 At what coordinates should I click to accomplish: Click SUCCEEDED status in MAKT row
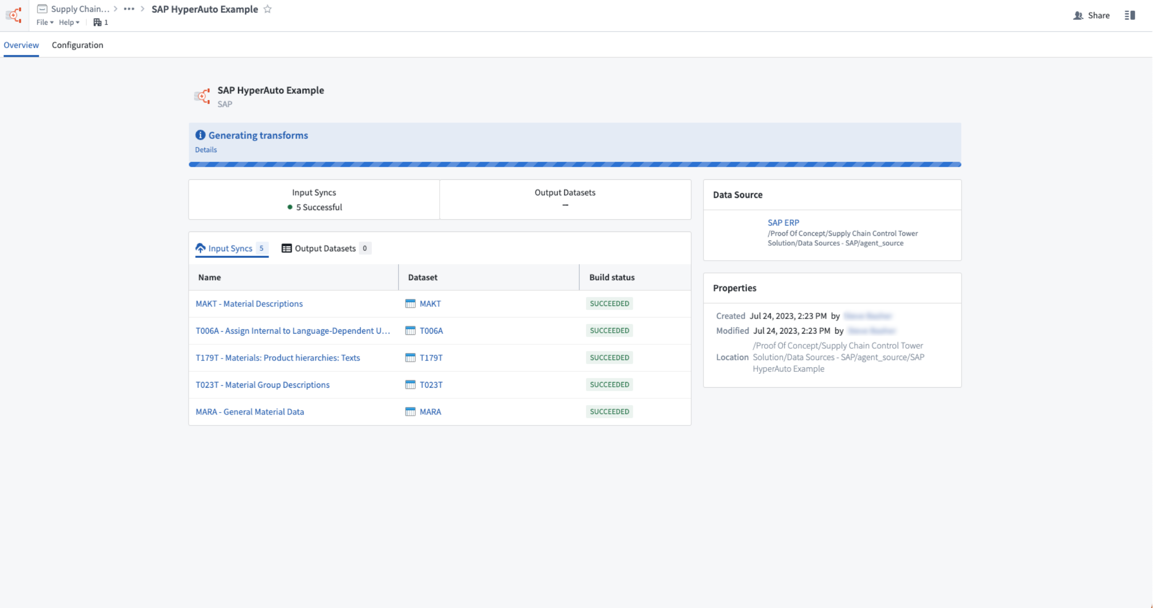609,304
